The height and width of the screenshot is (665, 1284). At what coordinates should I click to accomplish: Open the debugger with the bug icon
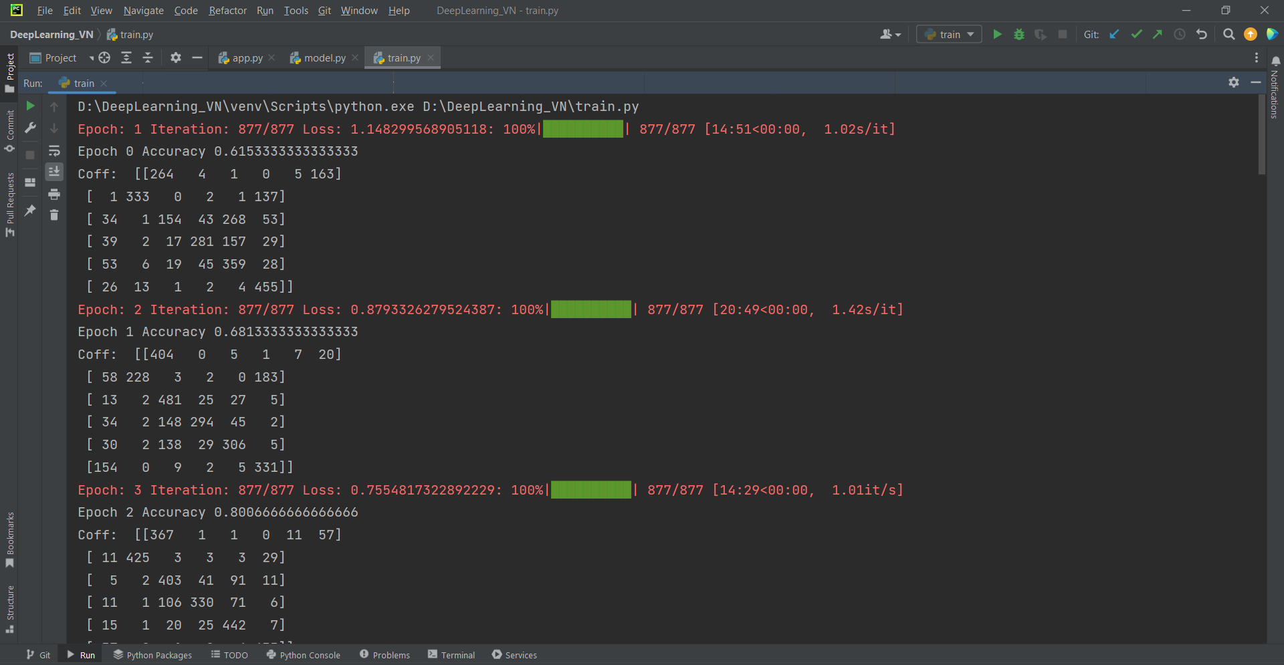pyautogui.click(x=1019, y=34)
